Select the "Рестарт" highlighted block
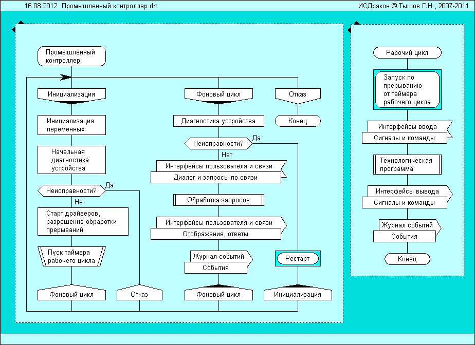Viewport: 475px width, 345px height. 297,258
